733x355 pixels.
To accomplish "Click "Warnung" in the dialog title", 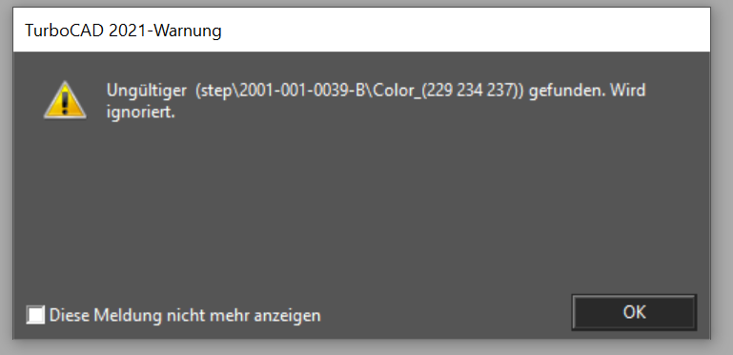I will 188,31.
